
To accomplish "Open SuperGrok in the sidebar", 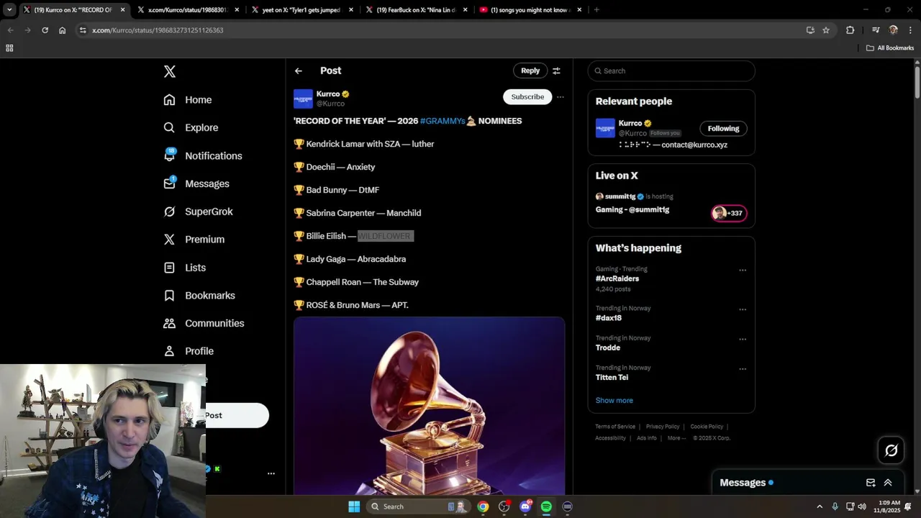I will click(x=198, y=212).
